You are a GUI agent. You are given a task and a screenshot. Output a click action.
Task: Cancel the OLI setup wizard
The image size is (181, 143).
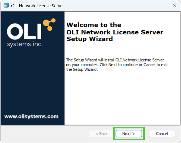pyautogui.click(x=162, y=134)
